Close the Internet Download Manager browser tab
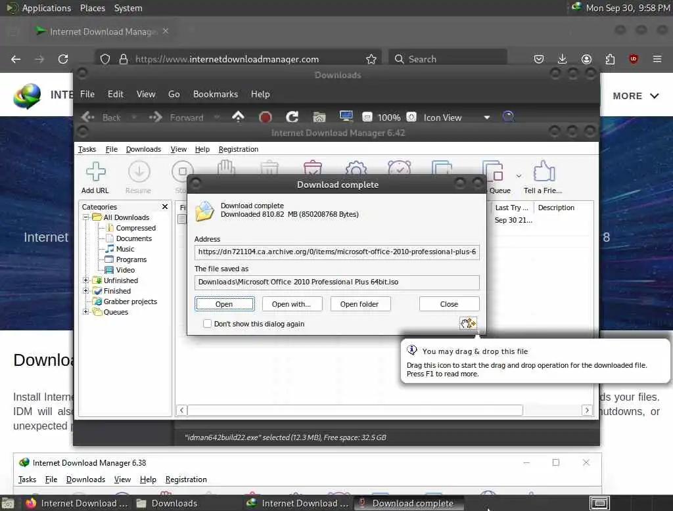Image resolution: width=673 pixels, height=511 pixels. point(166,32)
